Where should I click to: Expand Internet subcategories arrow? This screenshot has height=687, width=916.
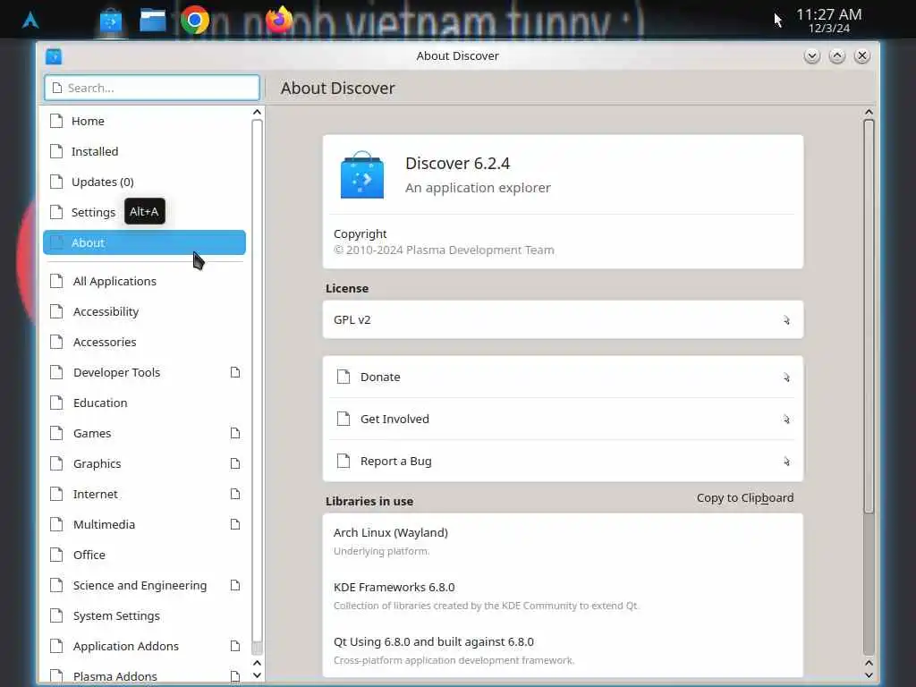(x=235, y=494)
